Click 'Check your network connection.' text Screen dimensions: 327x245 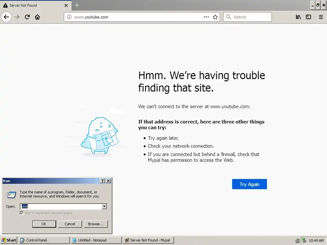tap(181, 146)
